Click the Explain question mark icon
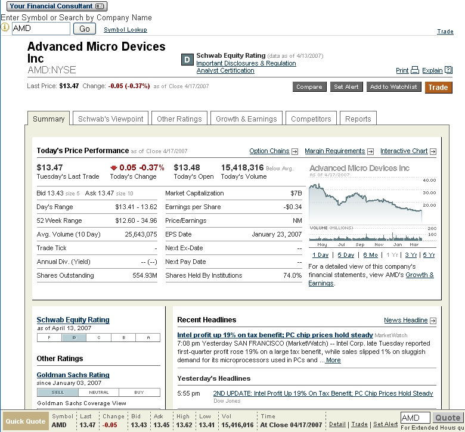The image size is (465, 432). point(449,70)
